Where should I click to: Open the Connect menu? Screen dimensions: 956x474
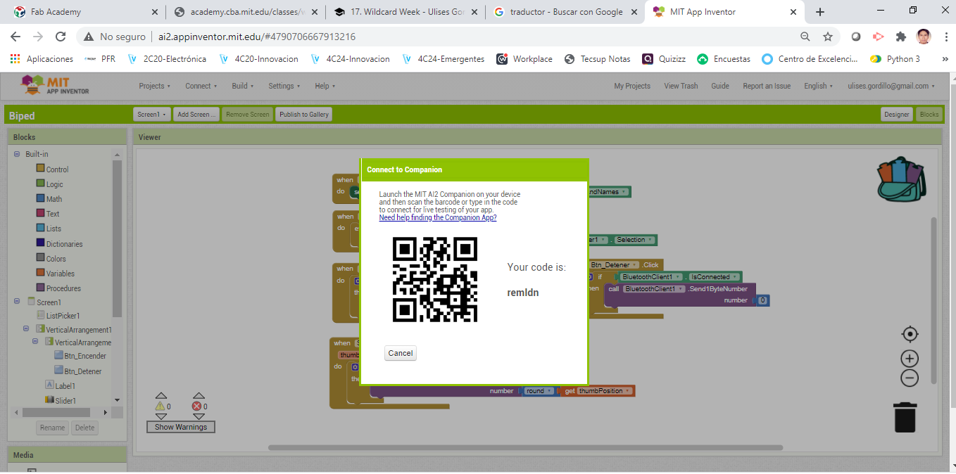point(201,86)
